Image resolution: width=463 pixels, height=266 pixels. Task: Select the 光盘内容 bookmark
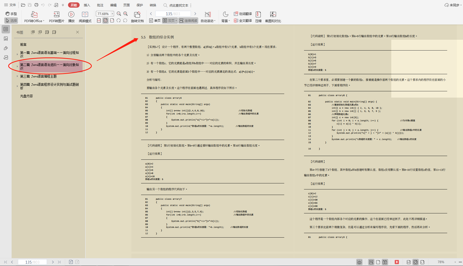click(26, 96)
